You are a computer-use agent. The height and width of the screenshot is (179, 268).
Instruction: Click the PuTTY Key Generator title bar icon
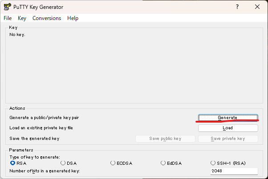point(7,7)
